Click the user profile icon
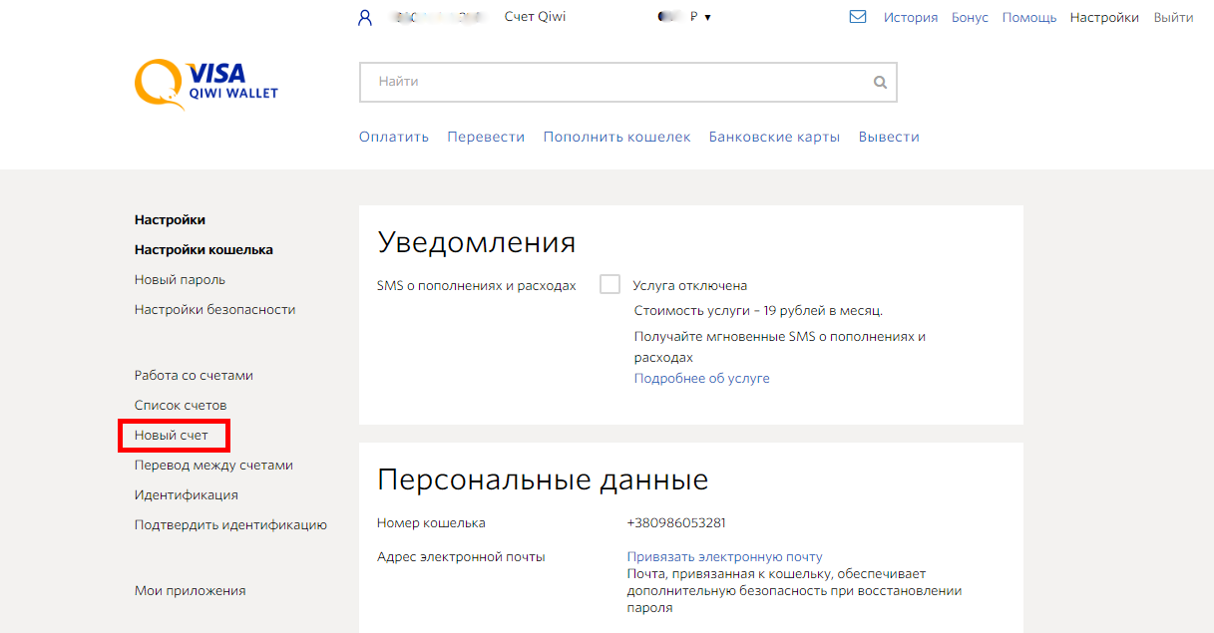Viewport: 1214px width, 633px height. pos(364,17)
